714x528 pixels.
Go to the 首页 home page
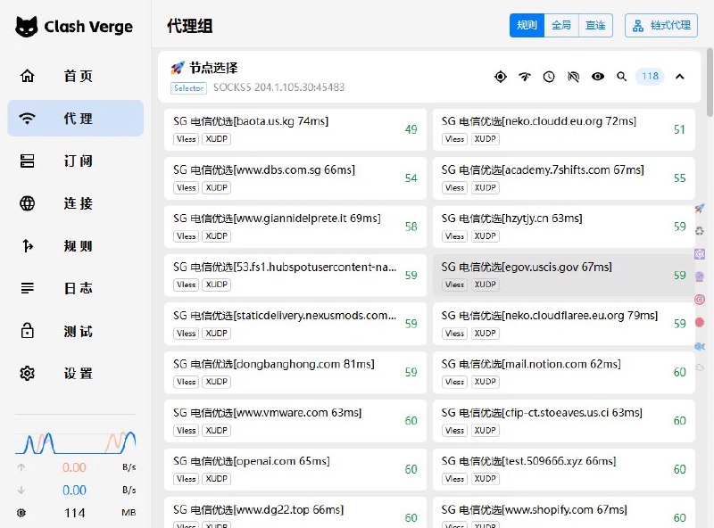pos(76,76)
